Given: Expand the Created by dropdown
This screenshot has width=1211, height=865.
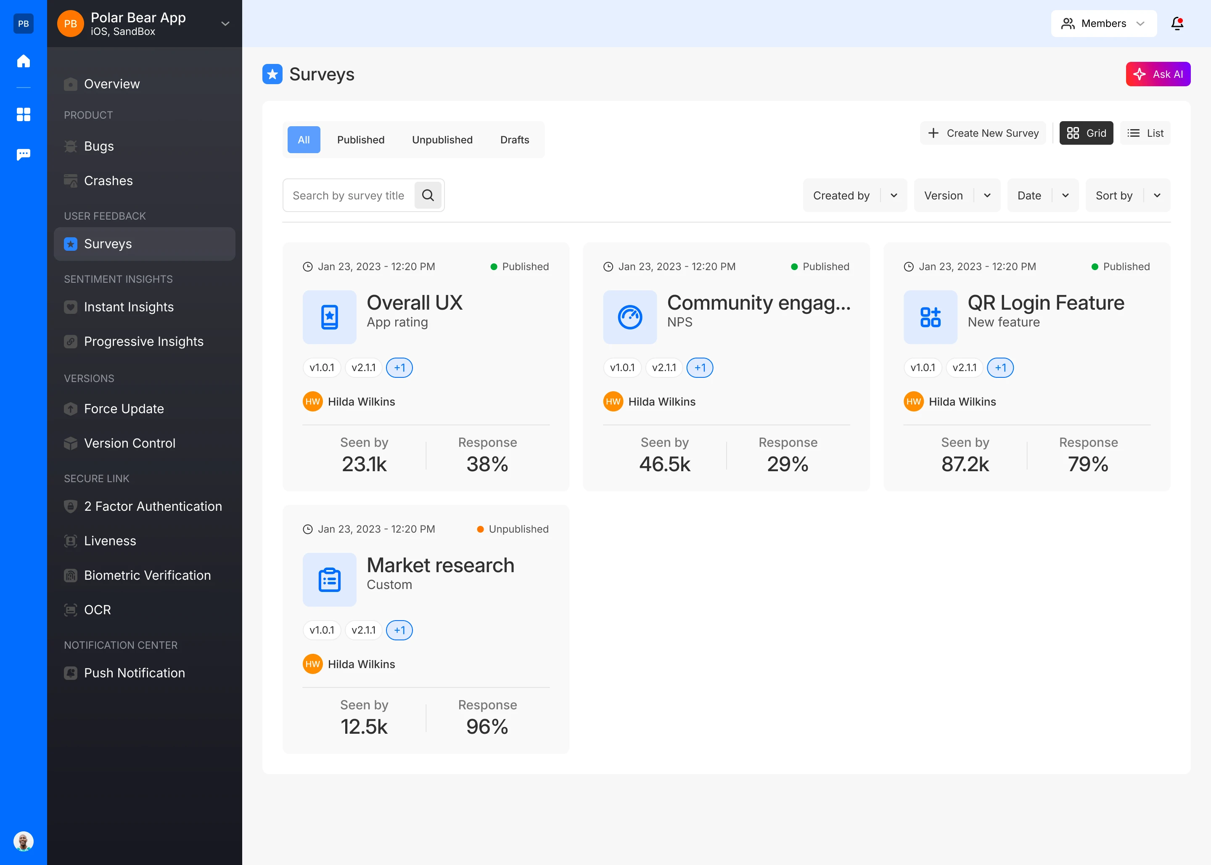Looking at the screenshot, I should [854, 196].
